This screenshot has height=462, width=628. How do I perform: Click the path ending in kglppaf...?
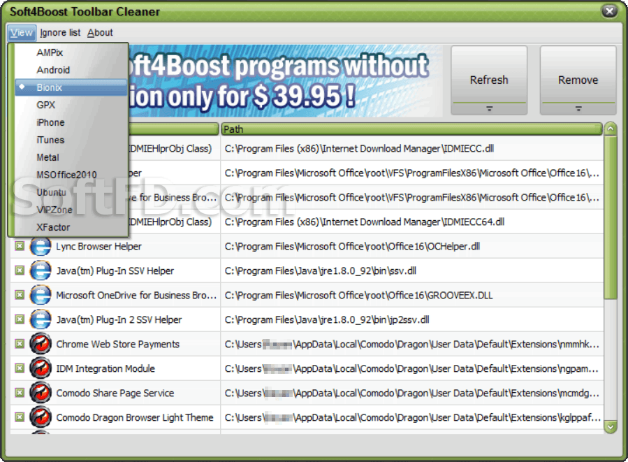(x=412, y=417)
